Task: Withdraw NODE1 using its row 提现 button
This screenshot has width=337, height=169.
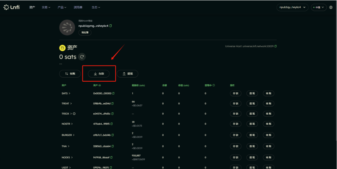Action: pyautogui.click(x=252, y=157)
